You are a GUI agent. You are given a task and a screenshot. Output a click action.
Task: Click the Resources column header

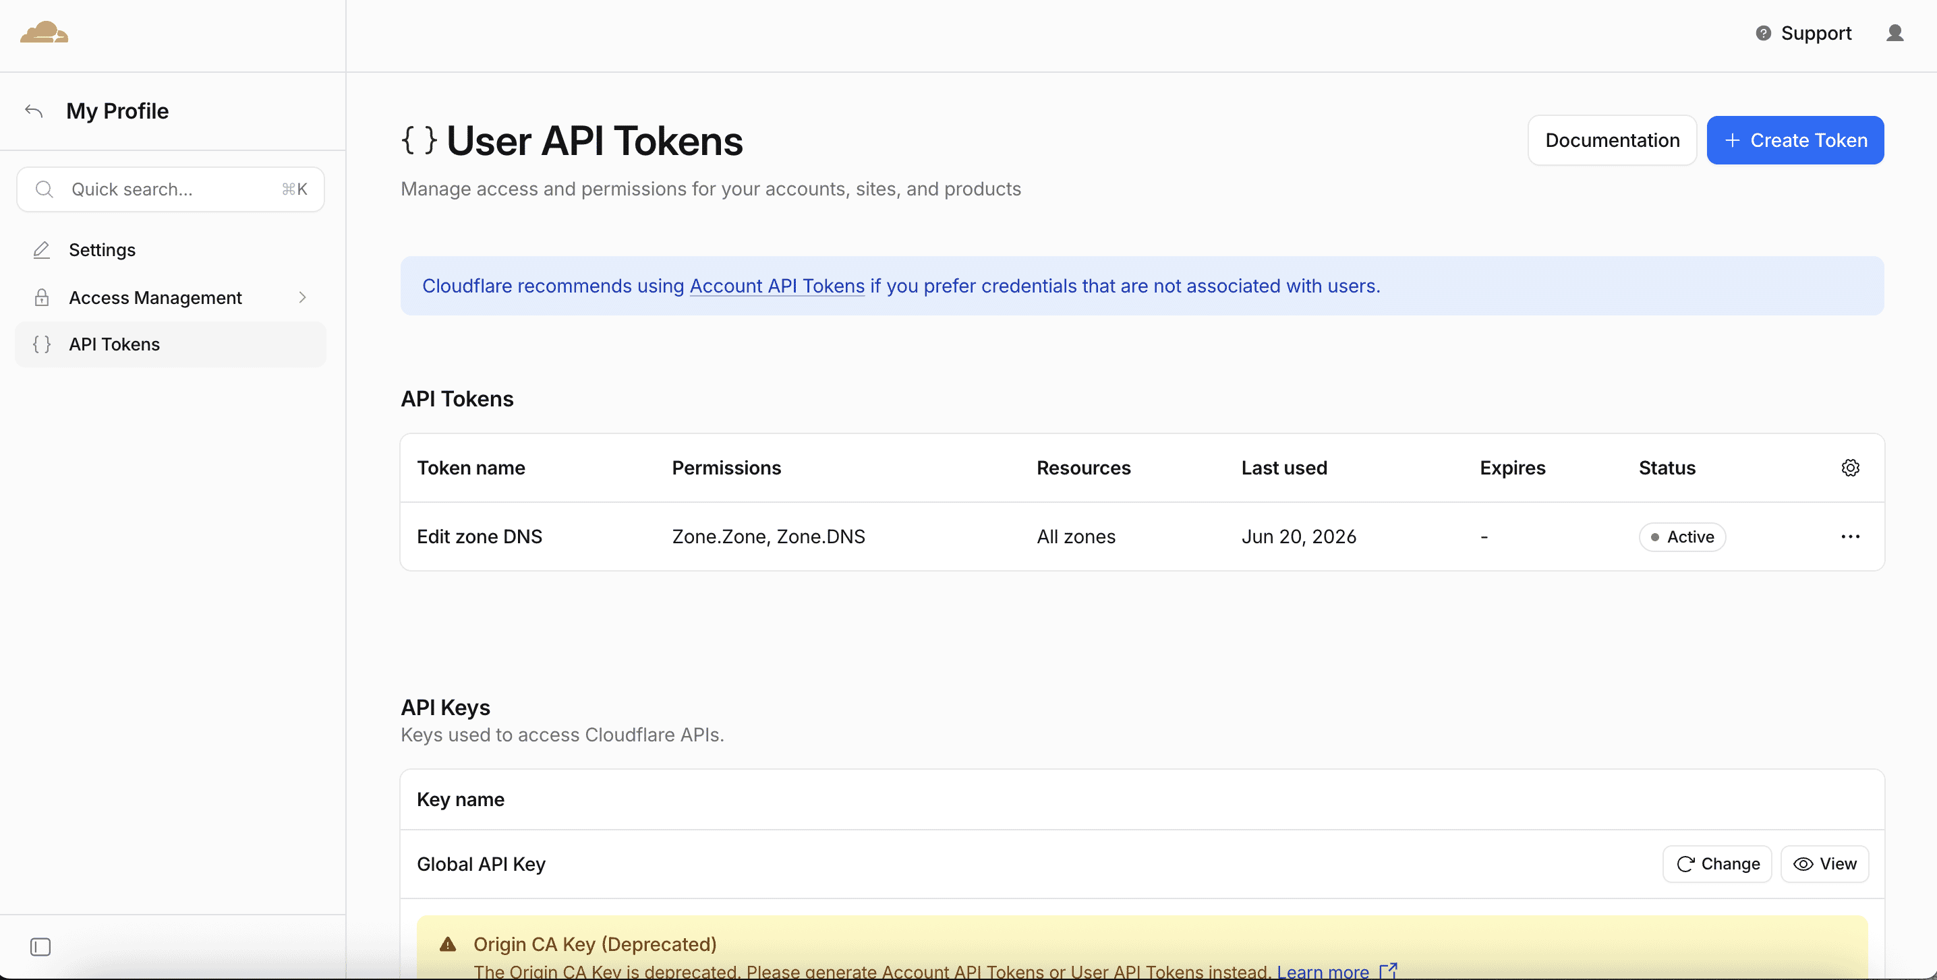tap(1084, 468)
